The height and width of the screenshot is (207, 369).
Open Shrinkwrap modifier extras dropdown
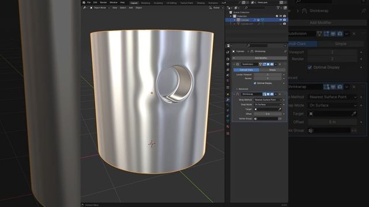pyautogui.click(x=276, y=94)
